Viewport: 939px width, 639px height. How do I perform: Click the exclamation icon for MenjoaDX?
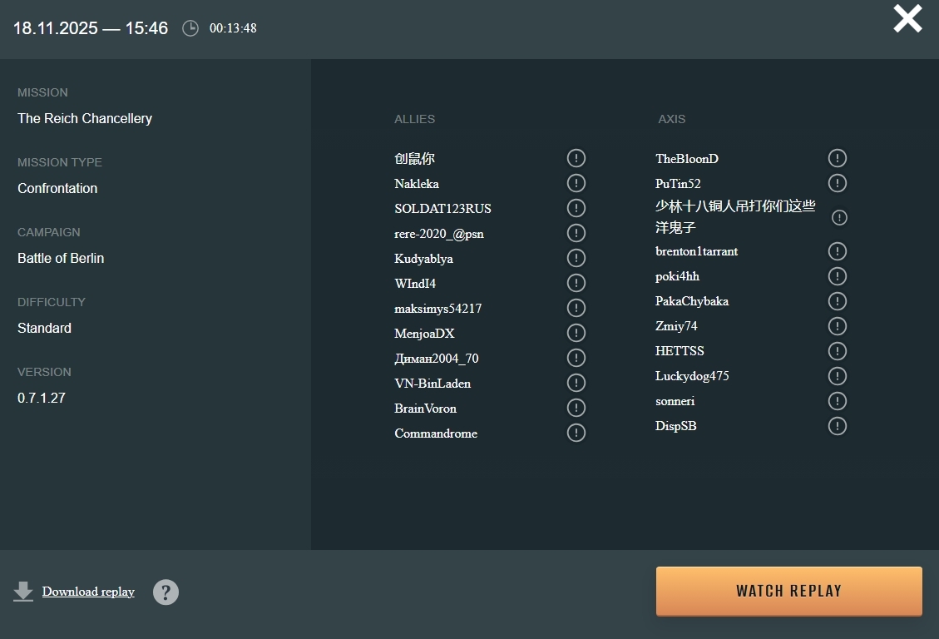pyautogui.click(x=576, y=333)
